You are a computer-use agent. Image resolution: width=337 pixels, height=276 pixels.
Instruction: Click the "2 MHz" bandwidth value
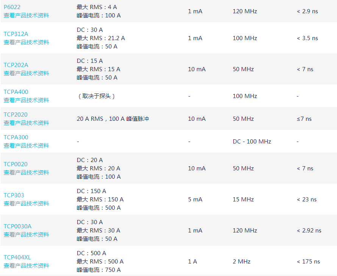[x=242, y=262]
